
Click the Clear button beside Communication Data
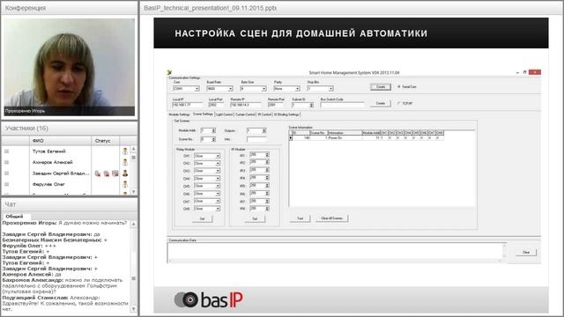click(x=526, y=253)
